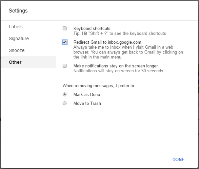Image resolution: width=199 pixels, height=169 pixels.
Task: Click the "Move to Trash" option text
Action: 87,103
